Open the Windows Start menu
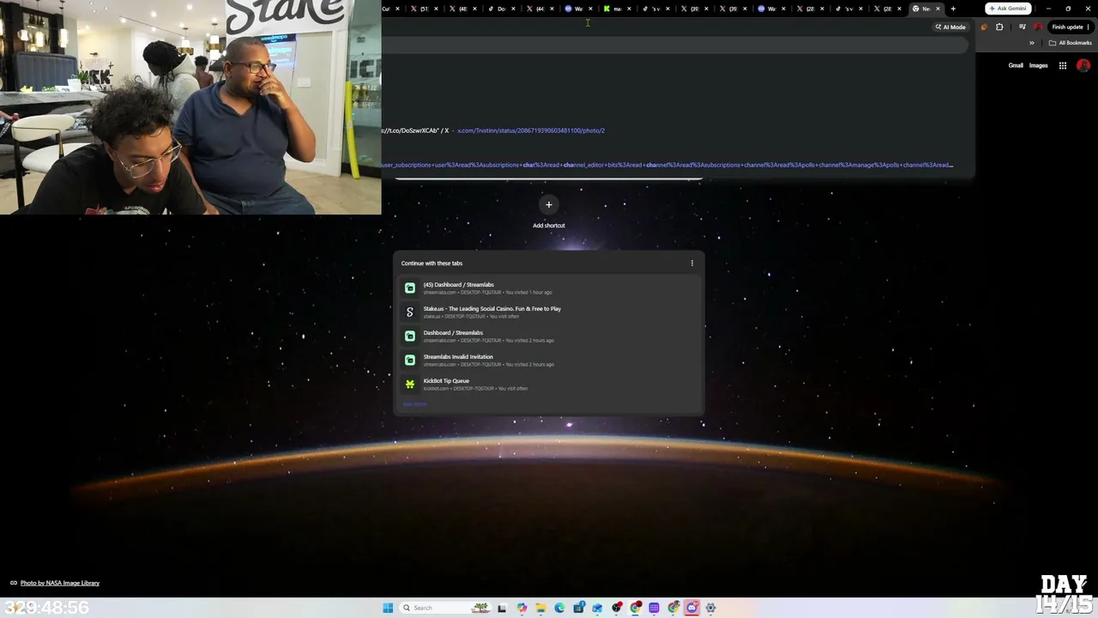The height and width of the screenshot is (618, 1098). point(388,608)
